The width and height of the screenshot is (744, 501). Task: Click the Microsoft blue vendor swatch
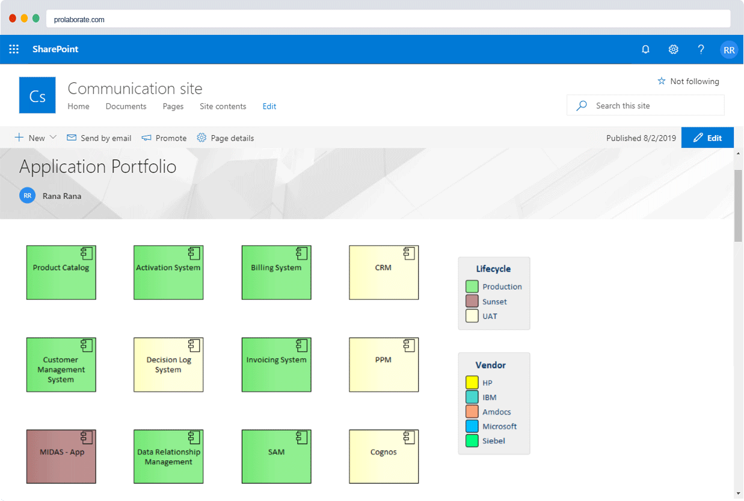pos(472,426)
